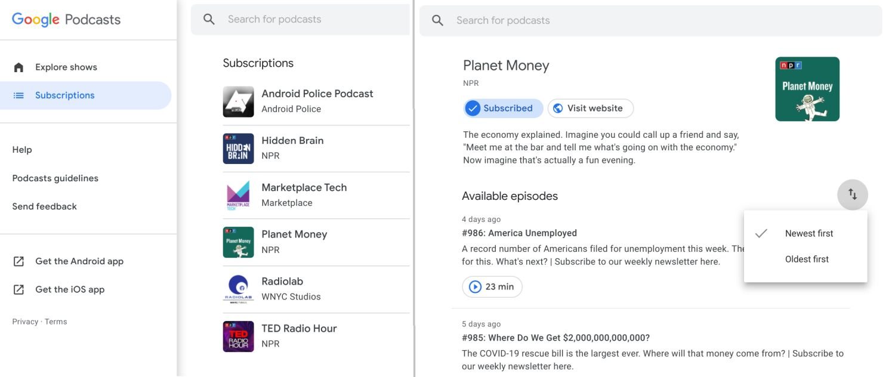
Task: Click the sort episodes arrows icon
Action: pyautogui.click(x=852, y=194)
